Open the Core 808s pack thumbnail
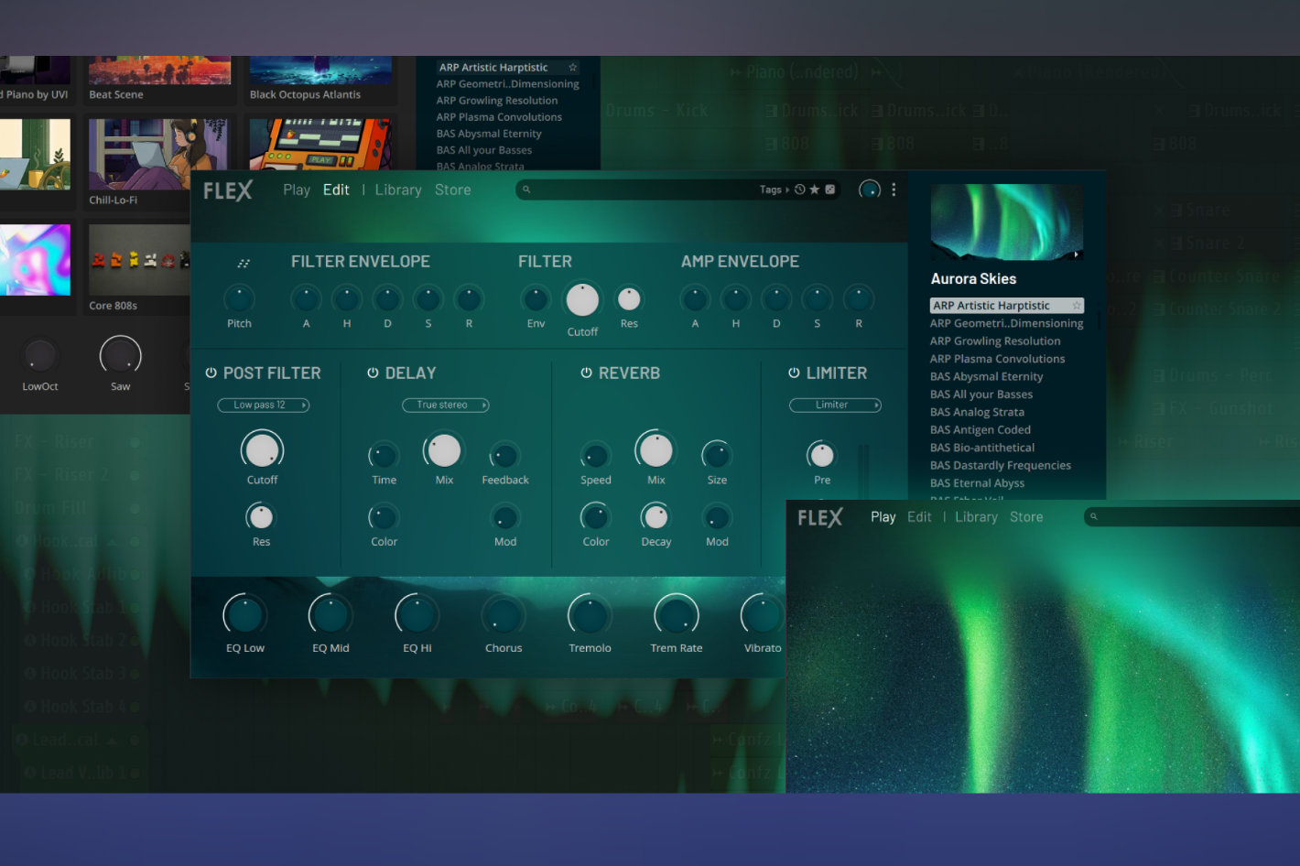 (x=139, y=260)
